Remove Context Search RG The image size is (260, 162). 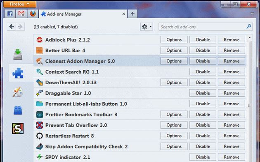pyautogui.click(x=232, y=72)
